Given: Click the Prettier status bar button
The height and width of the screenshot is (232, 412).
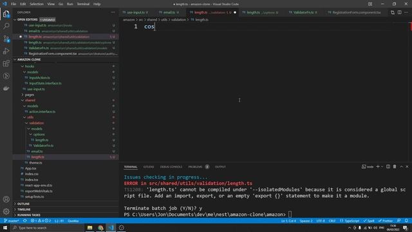Looking at the screenshot, I should tap(386, 220).
